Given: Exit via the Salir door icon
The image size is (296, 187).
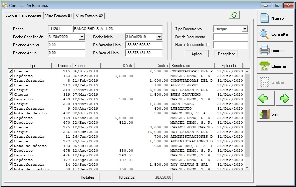Looking at the screenshot, I should pos(274,114).
